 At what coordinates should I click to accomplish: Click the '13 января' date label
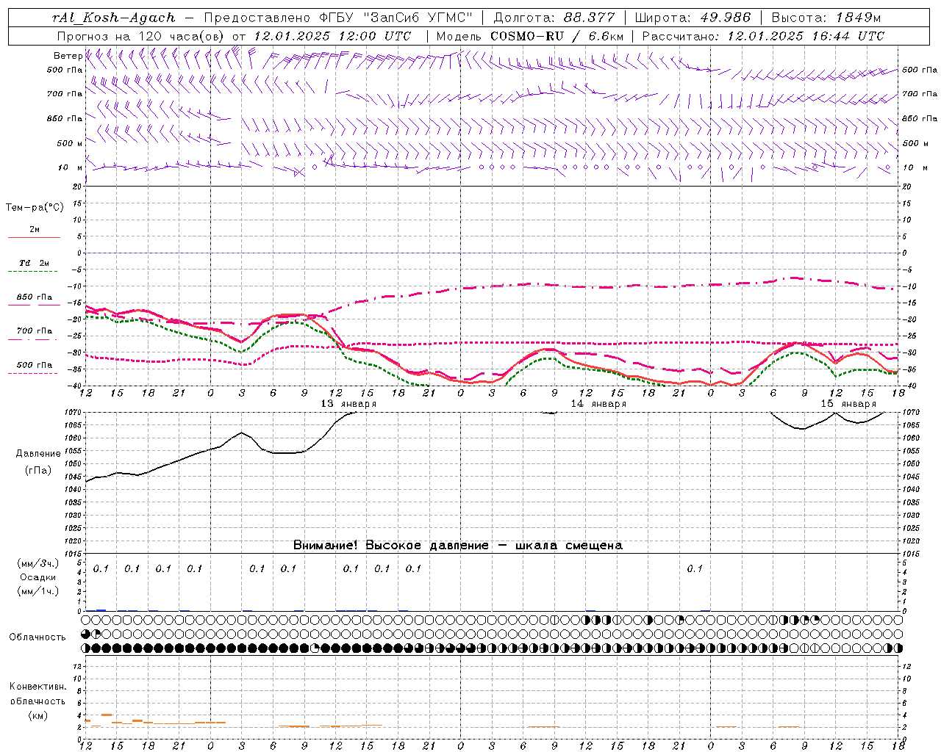point(348,404)
